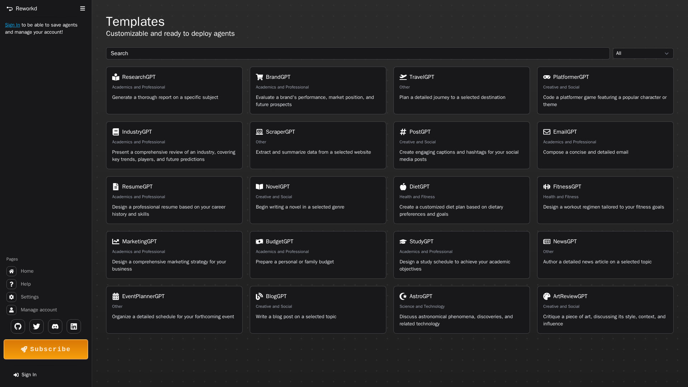Toggle the sidebar hamburger menu
688x387 pixels.
(82, 9)
